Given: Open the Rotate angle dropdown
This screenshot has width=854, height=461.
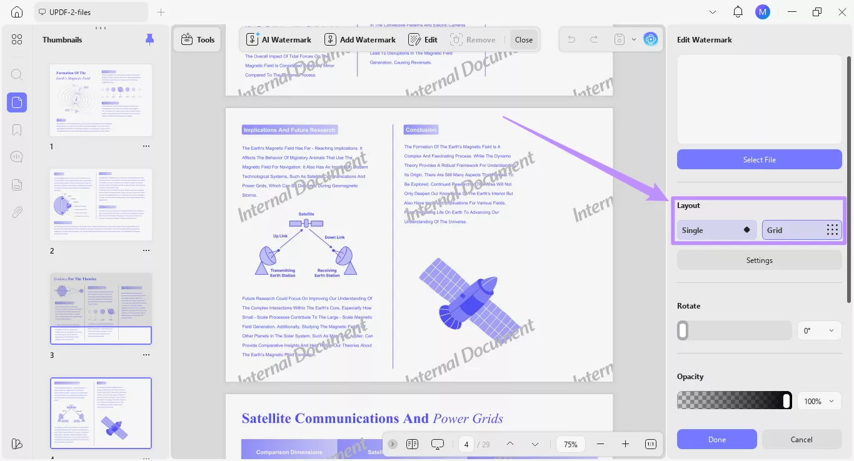Looking at the screenshot, I should [819, 330].
